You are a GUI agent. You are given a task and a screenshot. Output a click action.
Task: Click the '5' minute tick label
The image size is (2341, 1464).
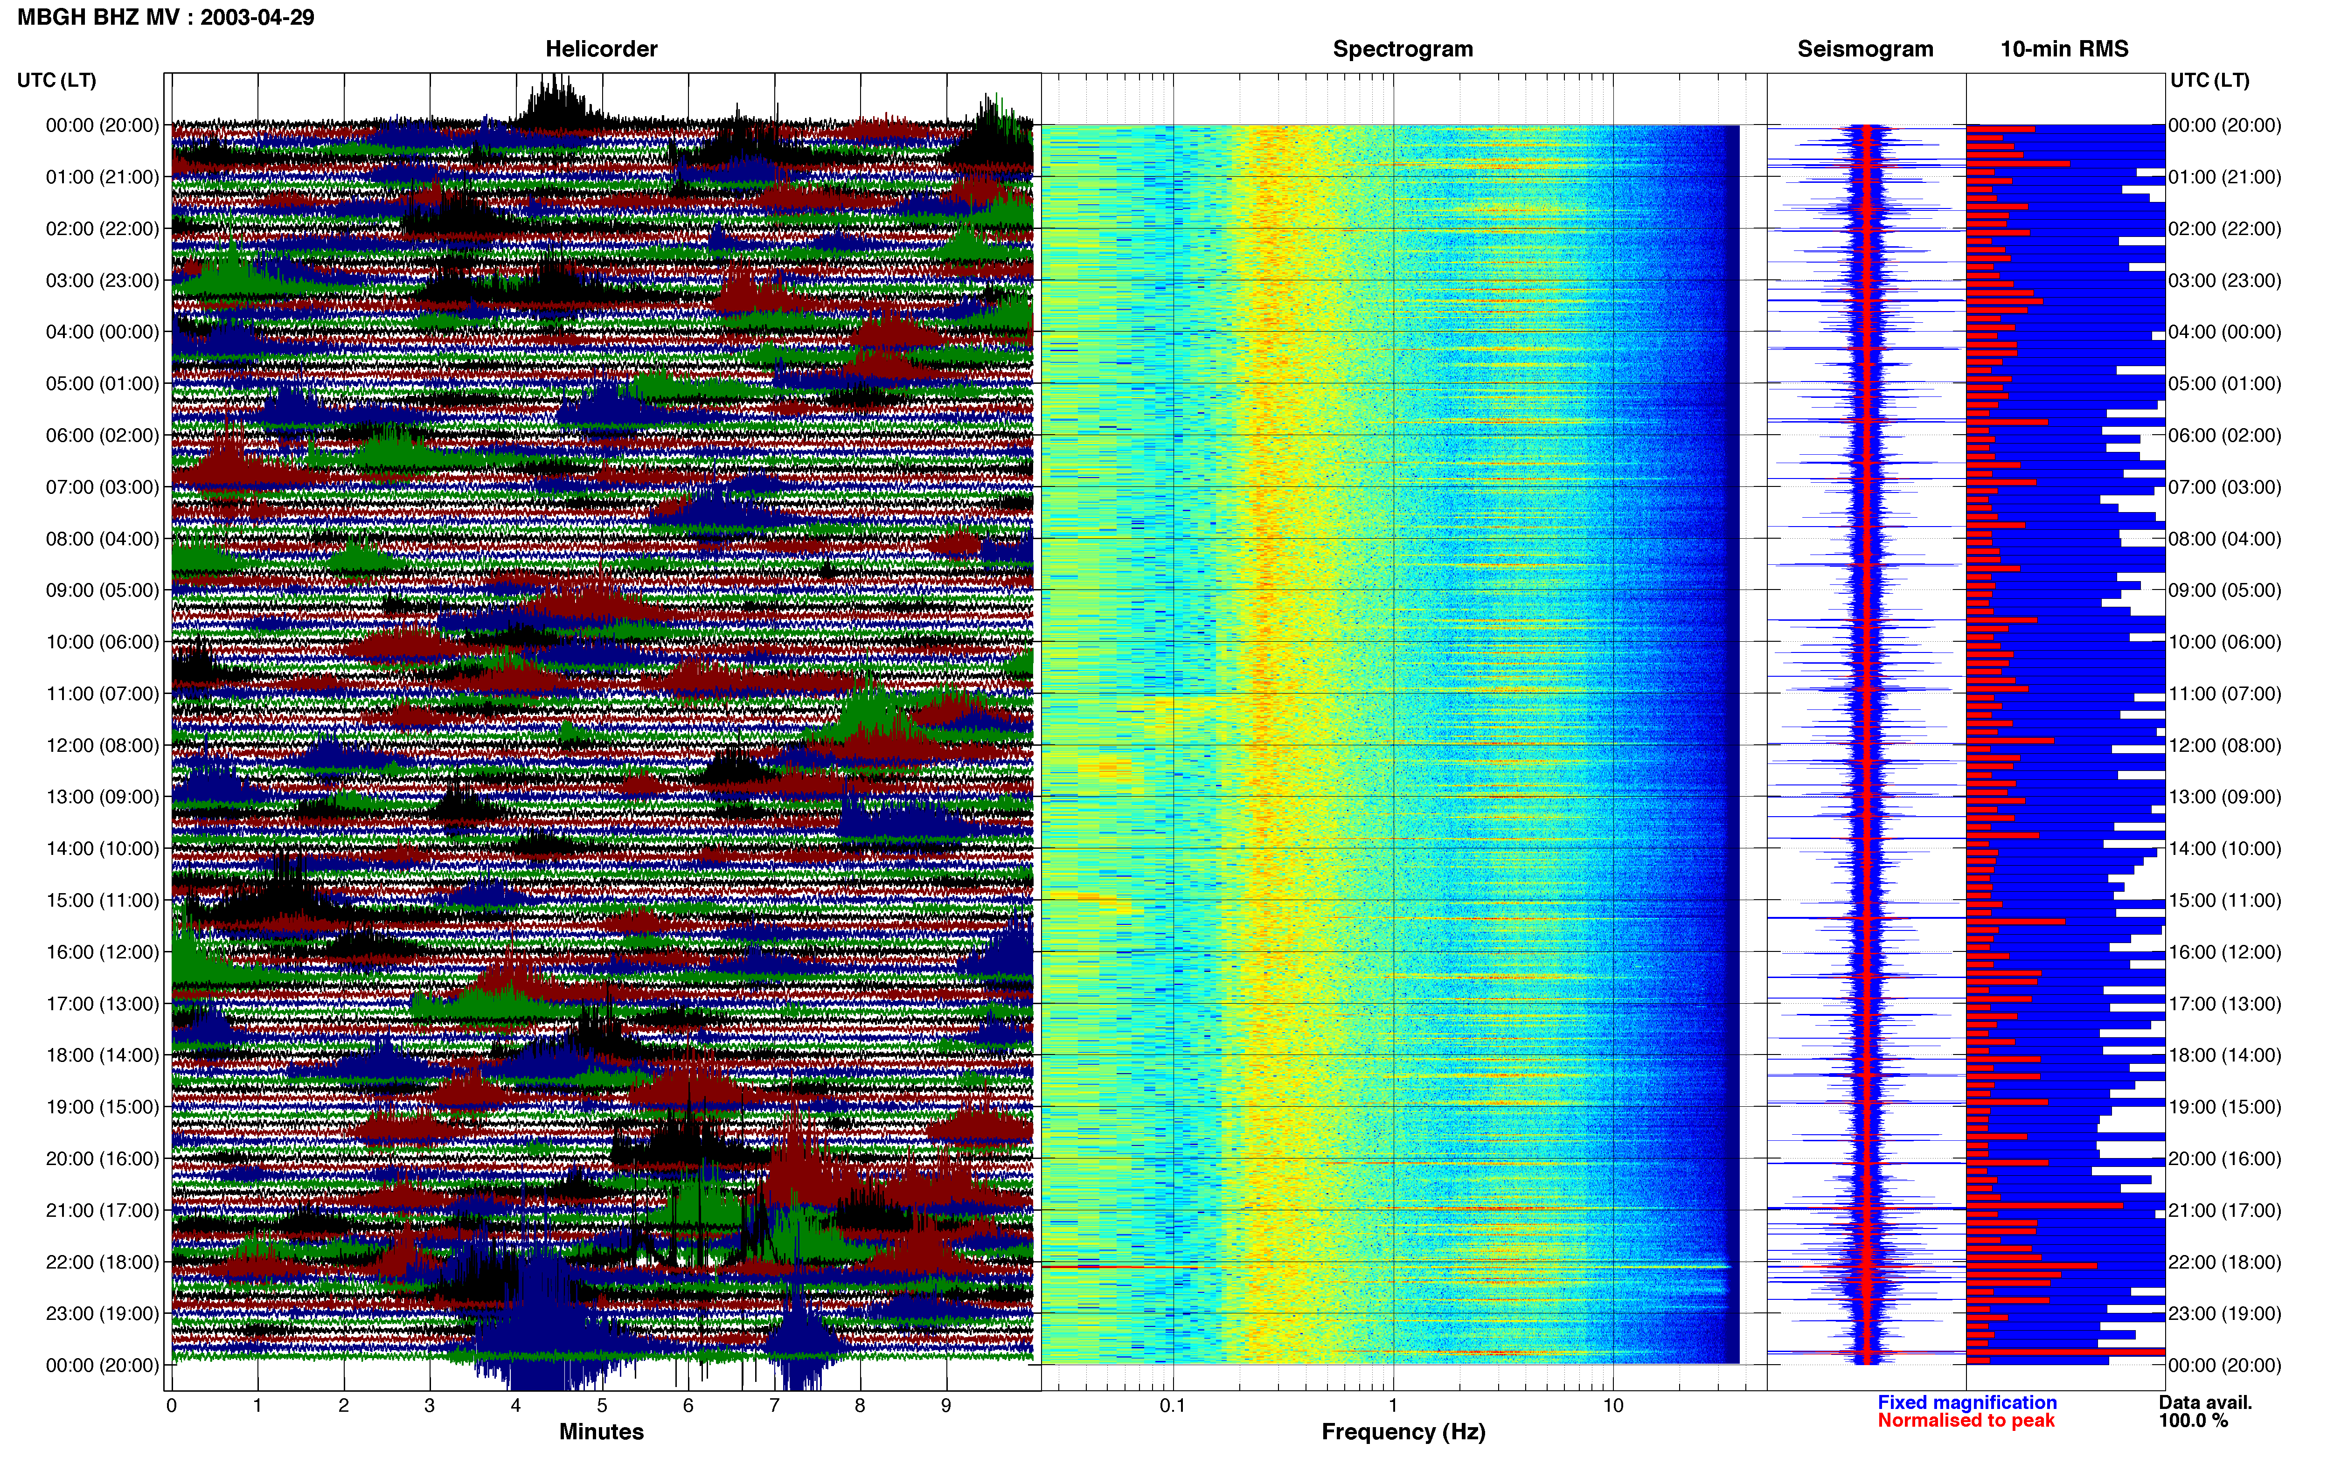602,1406
